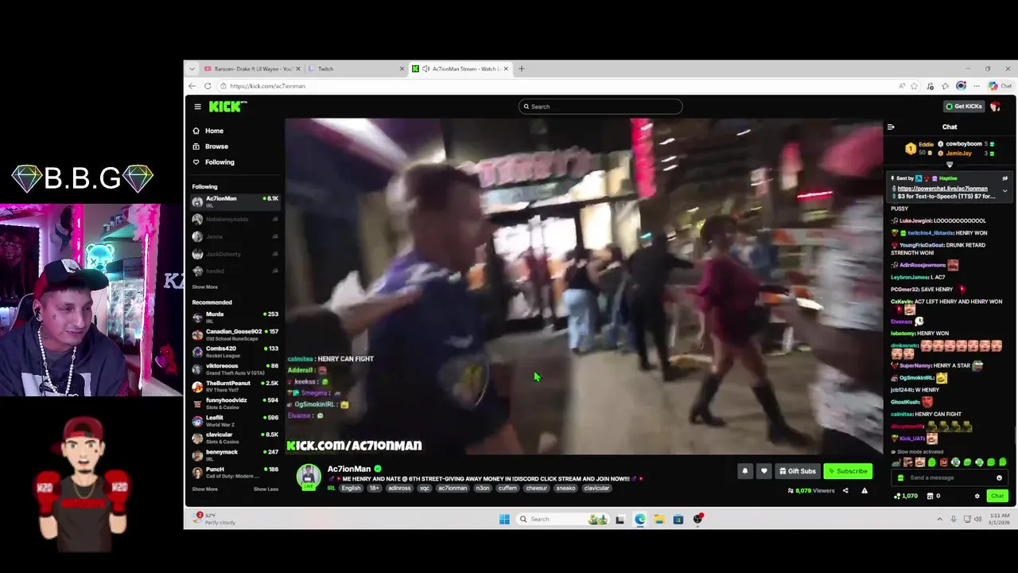Screen dimensions: 1018x573
Task: Select the sneako tag
Action: coord(565,488)
